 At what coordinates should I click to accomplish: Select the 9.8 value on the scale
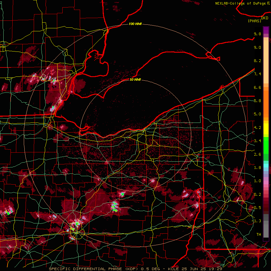[257, 34]
